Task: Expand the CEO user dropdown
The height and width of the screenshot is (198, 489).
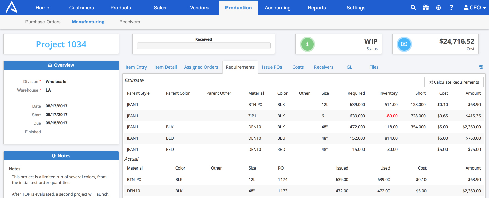Action: [x=475, y=7]
